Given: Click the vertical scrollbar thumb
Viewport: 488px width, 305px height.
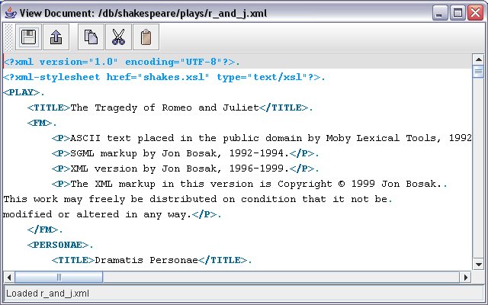Looking at the screenshot, I should click(478, 72).
